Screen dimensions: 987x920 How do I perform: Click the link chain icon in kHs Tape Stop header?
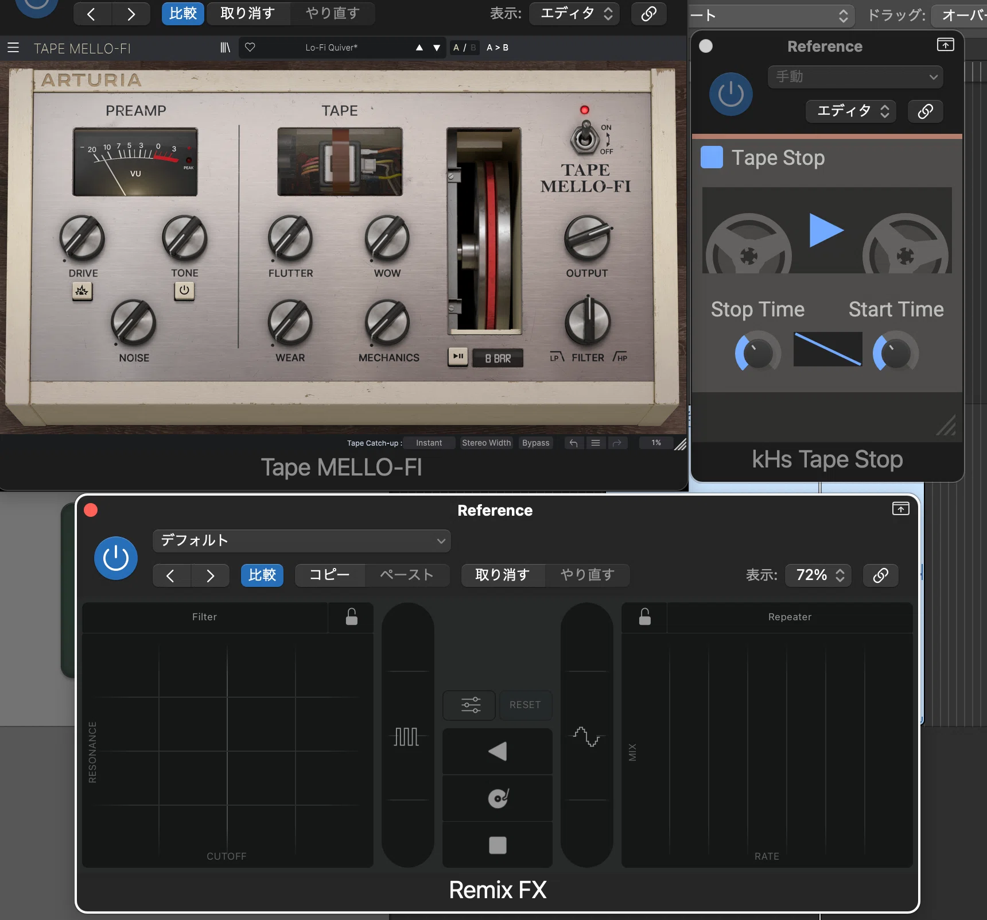pos(925,111)
